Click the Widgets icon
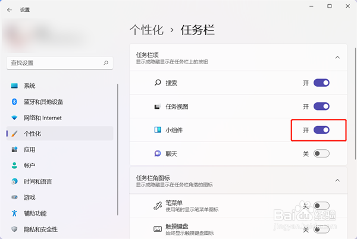This screenshot has height=239, width=357. (158, 130)
